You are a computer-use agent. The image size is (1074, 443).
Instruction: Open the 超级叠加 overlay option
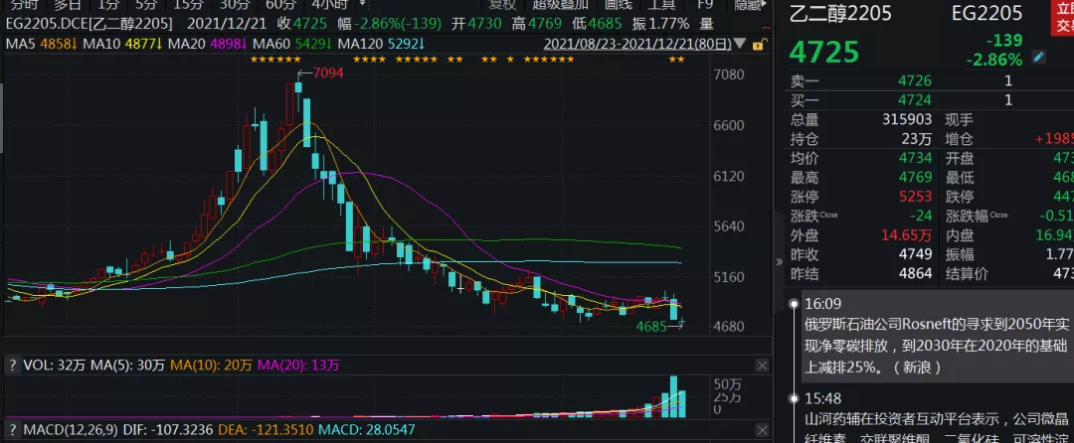tap(561, 5)
